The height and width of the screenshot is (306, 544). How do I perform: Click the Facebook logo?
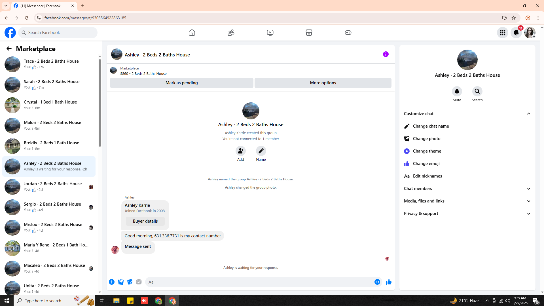point(10,33)
